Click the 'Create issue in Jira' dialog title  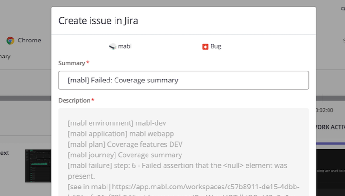(x=98, y=20)
